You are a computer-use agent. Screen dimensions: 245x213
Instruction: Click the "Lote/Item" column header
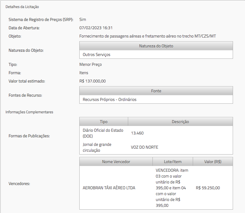[x=172, y=162]
